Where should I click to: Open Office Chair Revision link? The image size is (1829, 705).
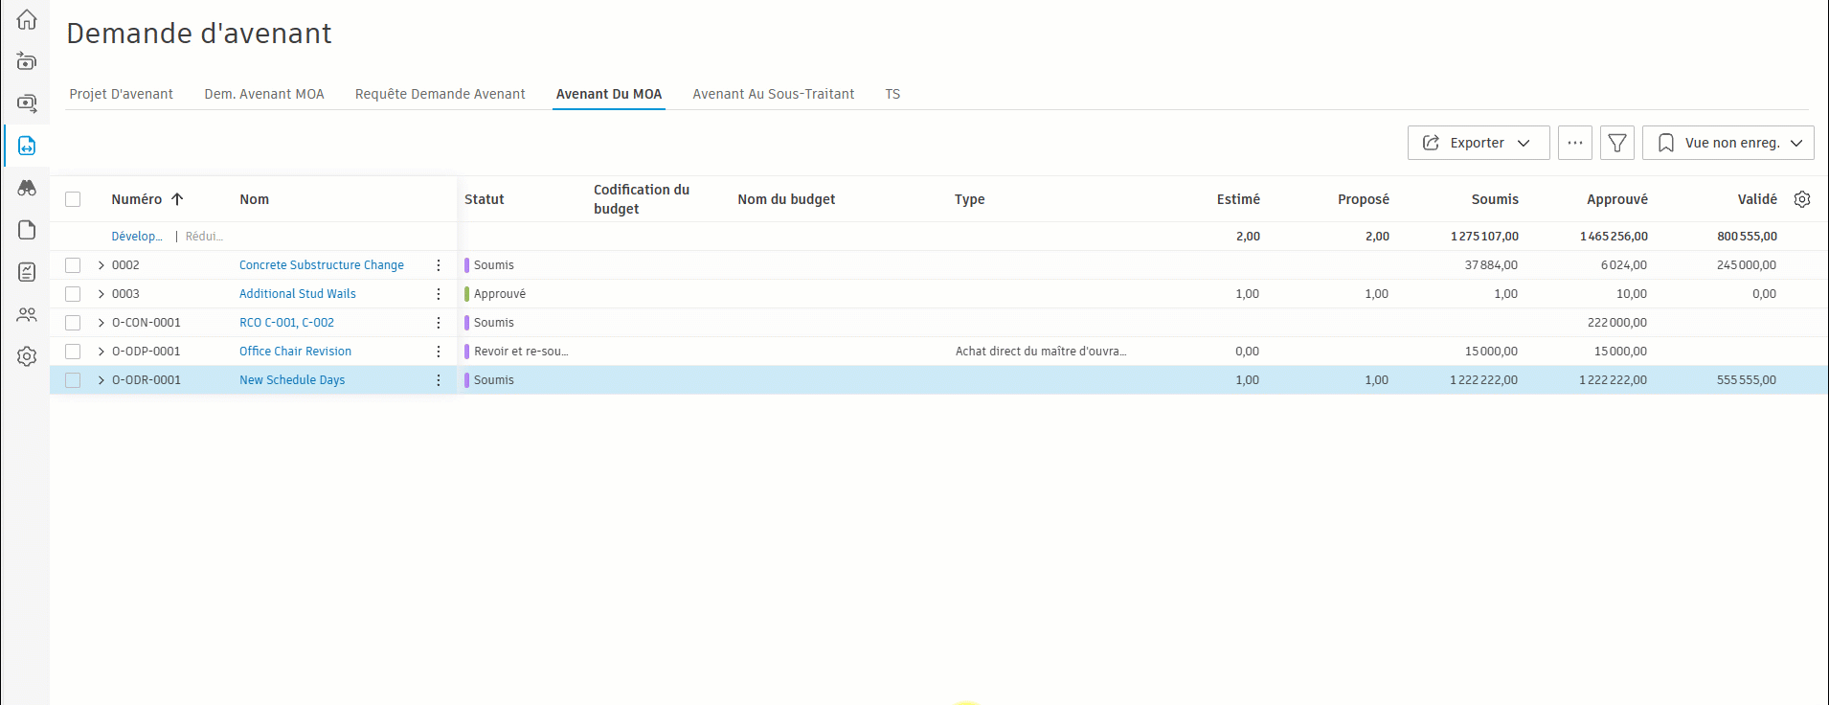pos(295,352)
